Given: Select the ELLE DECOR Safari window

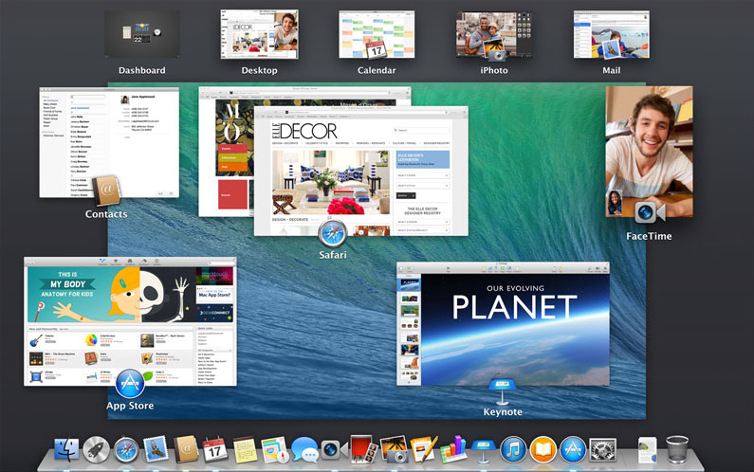Looking at the screenshot, I should (x=360, y=171).
